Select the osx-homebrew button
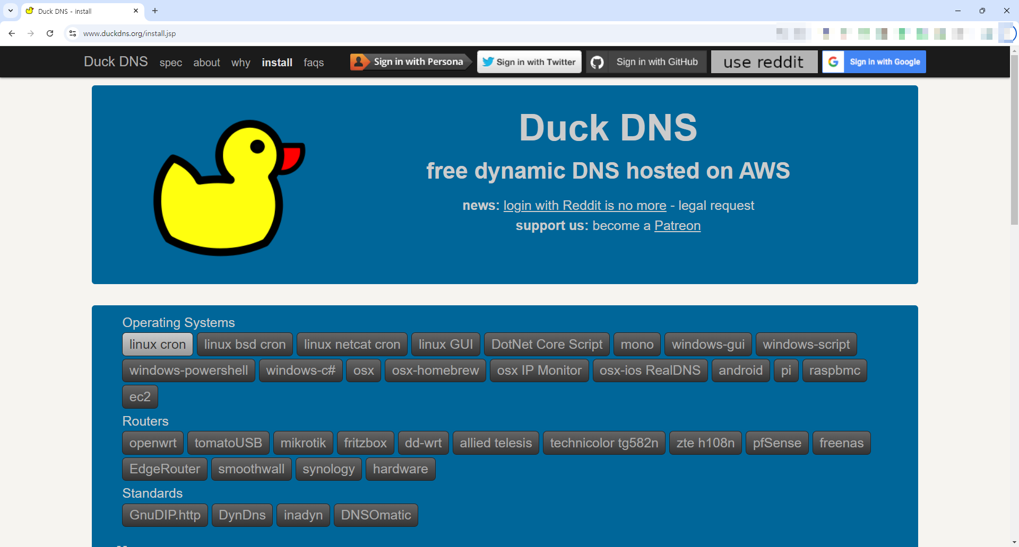This screenshot has height=547, width=1019. [435, 370]
